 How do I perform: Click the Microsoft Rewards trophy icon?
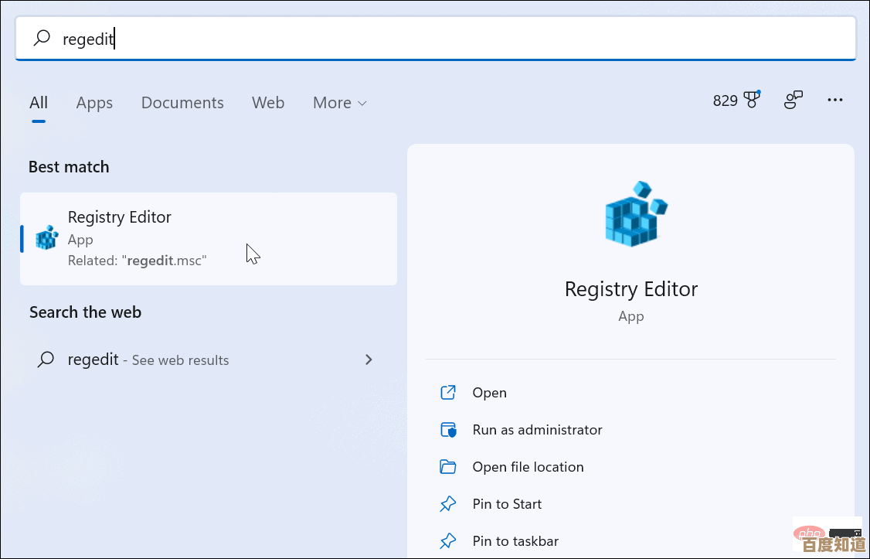coord(752,101)
